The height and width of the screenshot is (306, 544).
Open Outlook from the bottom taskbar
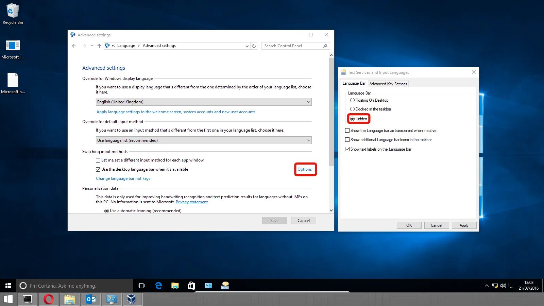[x=91, y=299]
